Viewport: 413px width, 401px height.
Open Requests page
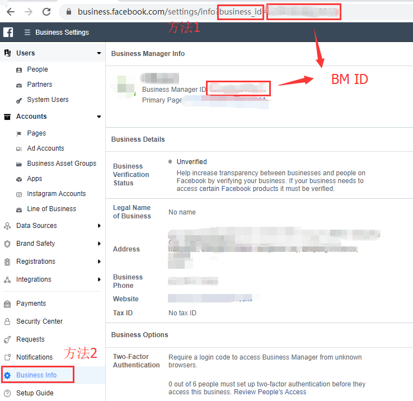coord(30,339)
